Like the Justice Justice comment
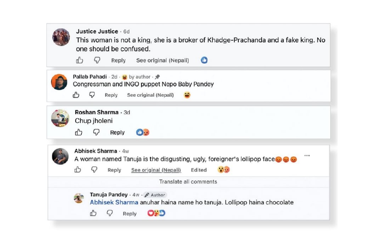The height and width of the screenshot is (249, 374). click(79, 60)
